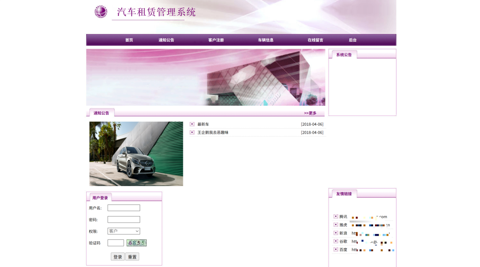This screenshot has height=267, width=480.
Task: Click bullet icon next to 雅虎 link
Action: [336, 224]
